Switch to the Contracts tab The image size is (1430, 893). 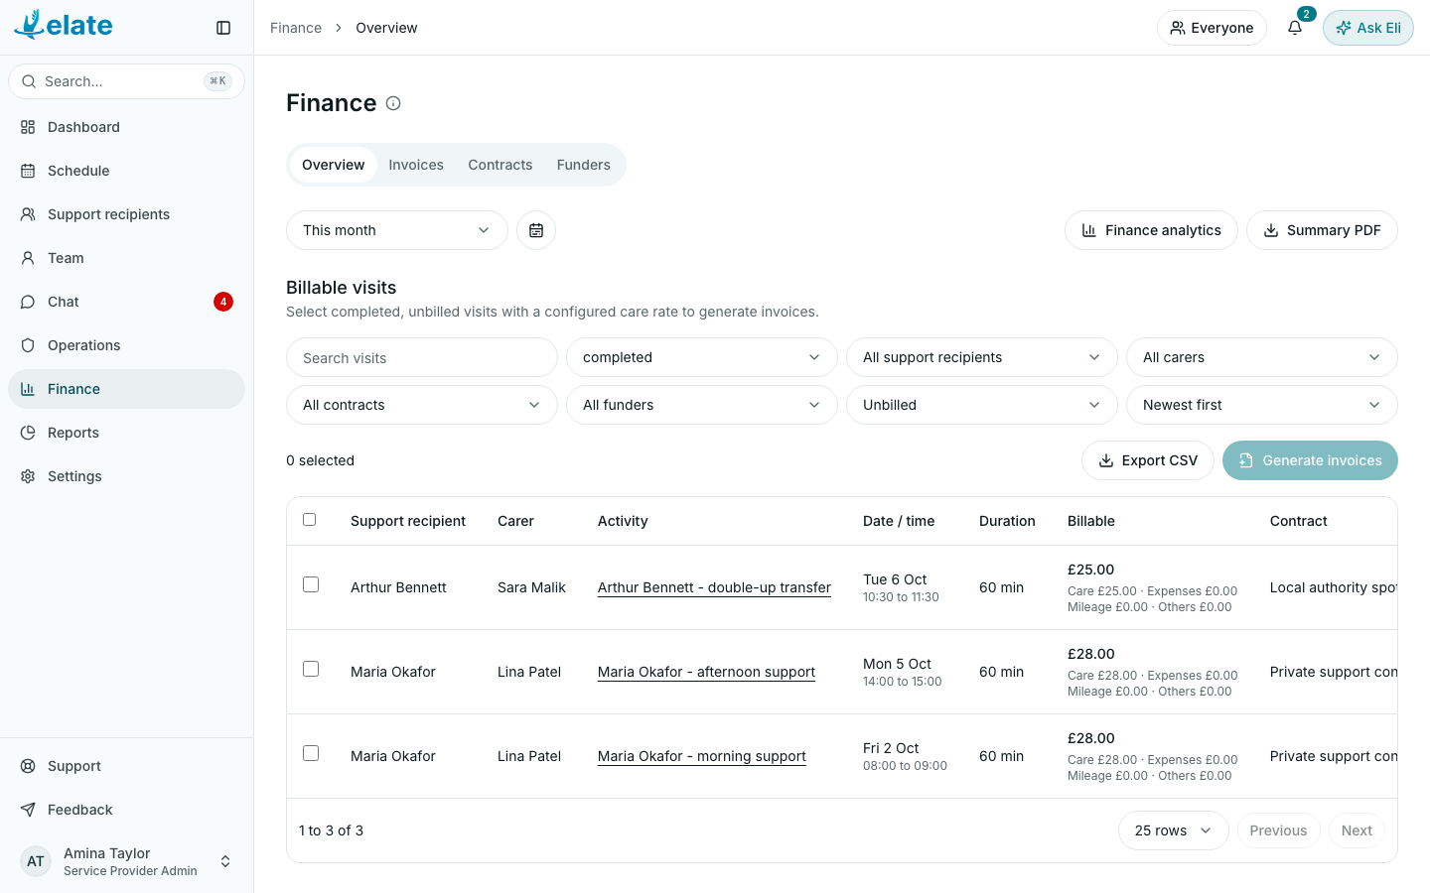(x=500, y=165)
